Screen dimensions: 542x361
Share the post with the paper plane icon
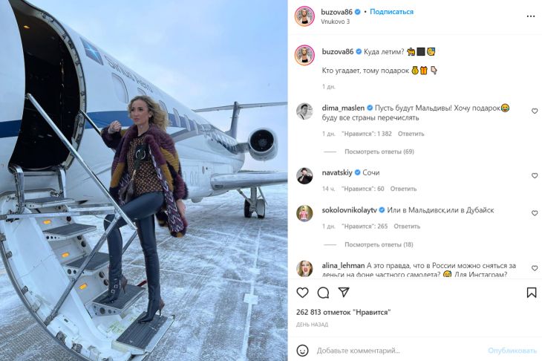344,293
